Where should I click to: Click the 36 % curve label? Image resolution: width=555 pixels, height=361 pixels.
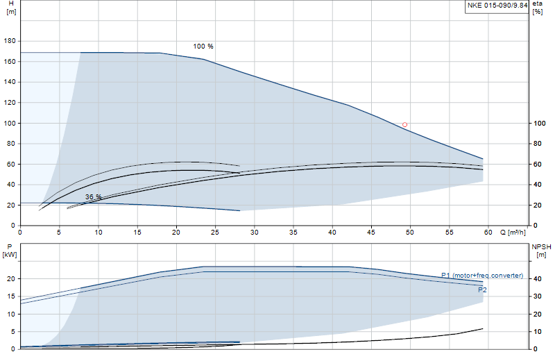point(93,196)
